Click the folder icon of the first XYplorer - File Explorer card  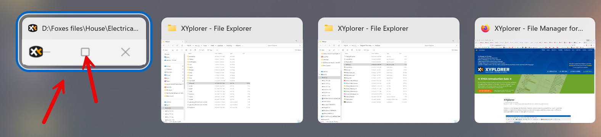[x=172, y=28]
